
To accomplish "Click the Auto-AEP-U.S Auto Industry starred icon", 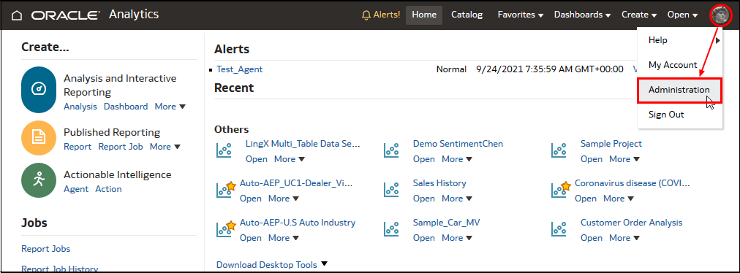I will point(225,228).
